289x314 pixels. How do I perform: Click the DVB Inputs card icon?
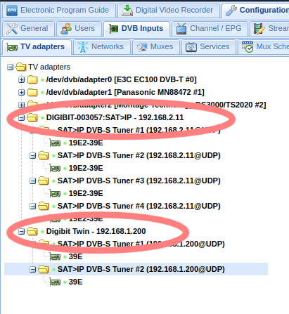[114, 29]
